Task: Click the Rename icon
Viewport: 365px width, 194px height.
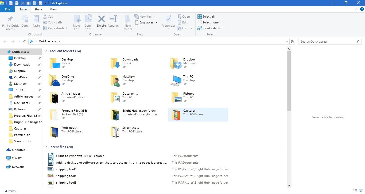Action: click(x=113, y=19)
